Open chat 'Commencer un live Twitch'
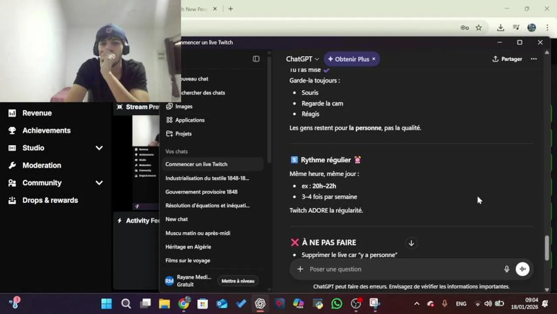The image size is (557, 314). tap(213, 164)
